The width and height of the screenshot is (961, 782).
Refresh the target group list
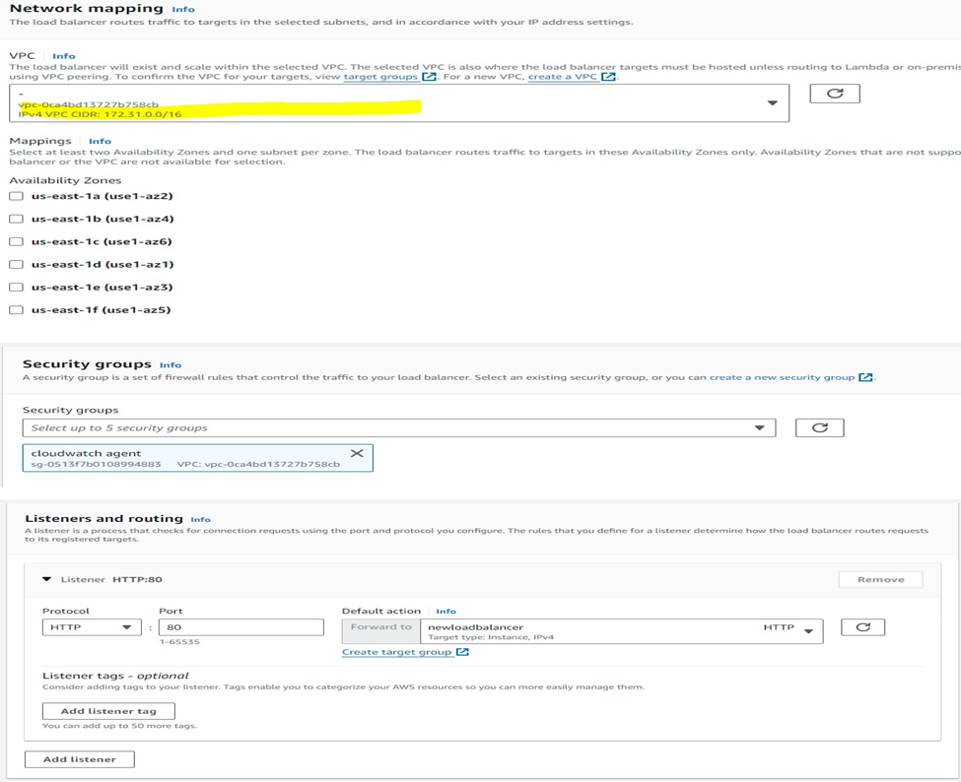point(862,627)
